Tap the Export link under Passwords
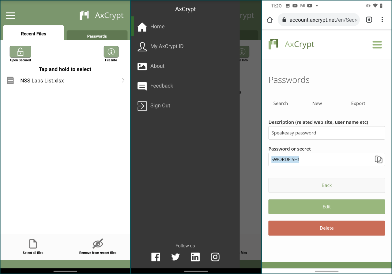Viewport: 392px width, 274px height. pos(358,104)
